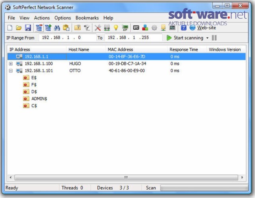Open the shared folder filter icon
This screenshot has width=255, height=198.
(78, 28)
